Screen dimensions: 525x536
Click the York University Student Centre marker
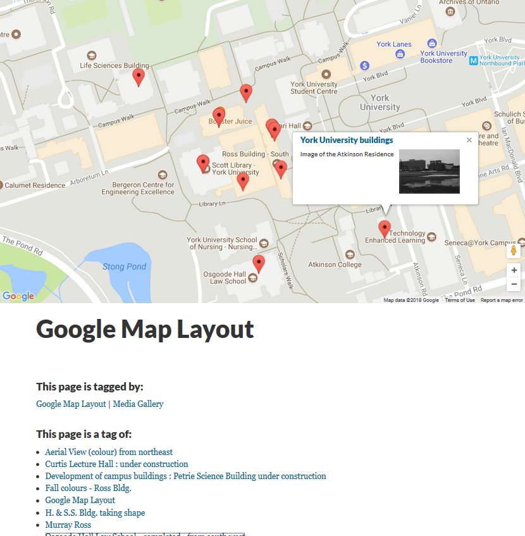[x=326, y=74]
